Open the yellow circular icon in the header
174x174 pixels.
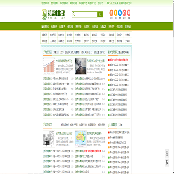click(116, 13)
